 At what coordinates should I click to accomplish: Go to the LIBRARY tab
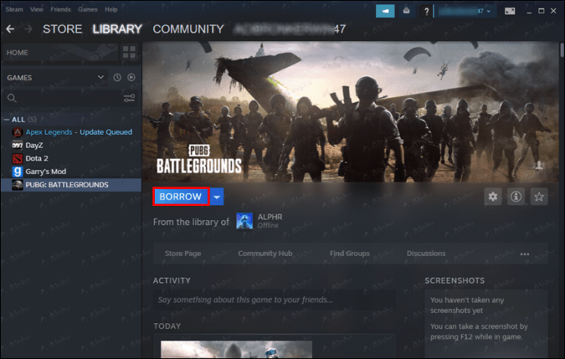click(x=117, y=29)
